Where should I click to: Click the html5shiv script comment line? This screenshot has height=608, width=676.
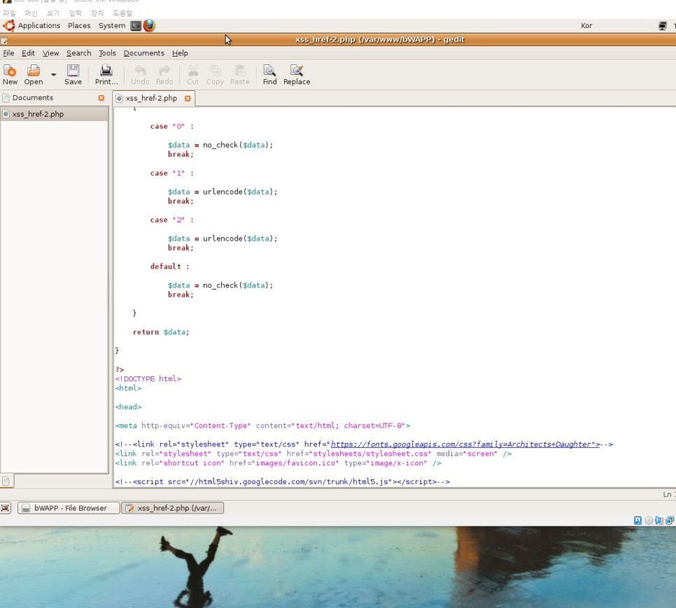coord(283,481)
